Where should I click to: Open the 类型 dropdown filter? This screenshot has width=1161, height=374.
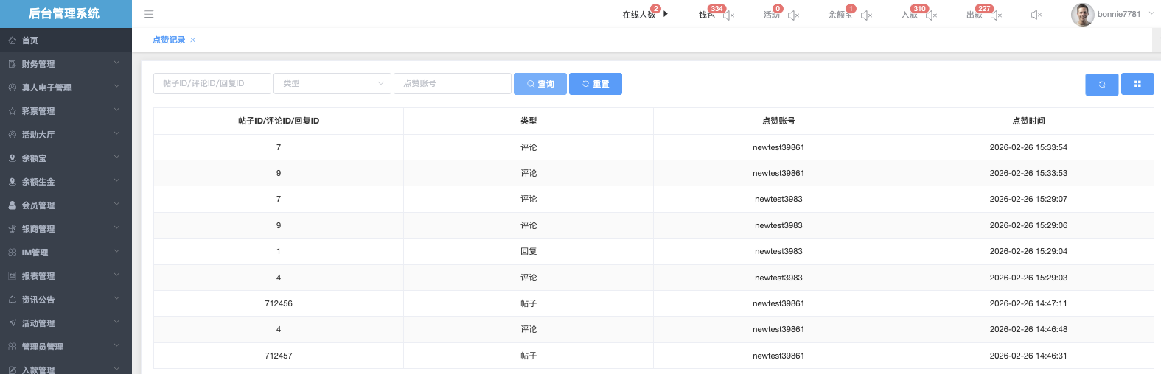coord(332,84)
